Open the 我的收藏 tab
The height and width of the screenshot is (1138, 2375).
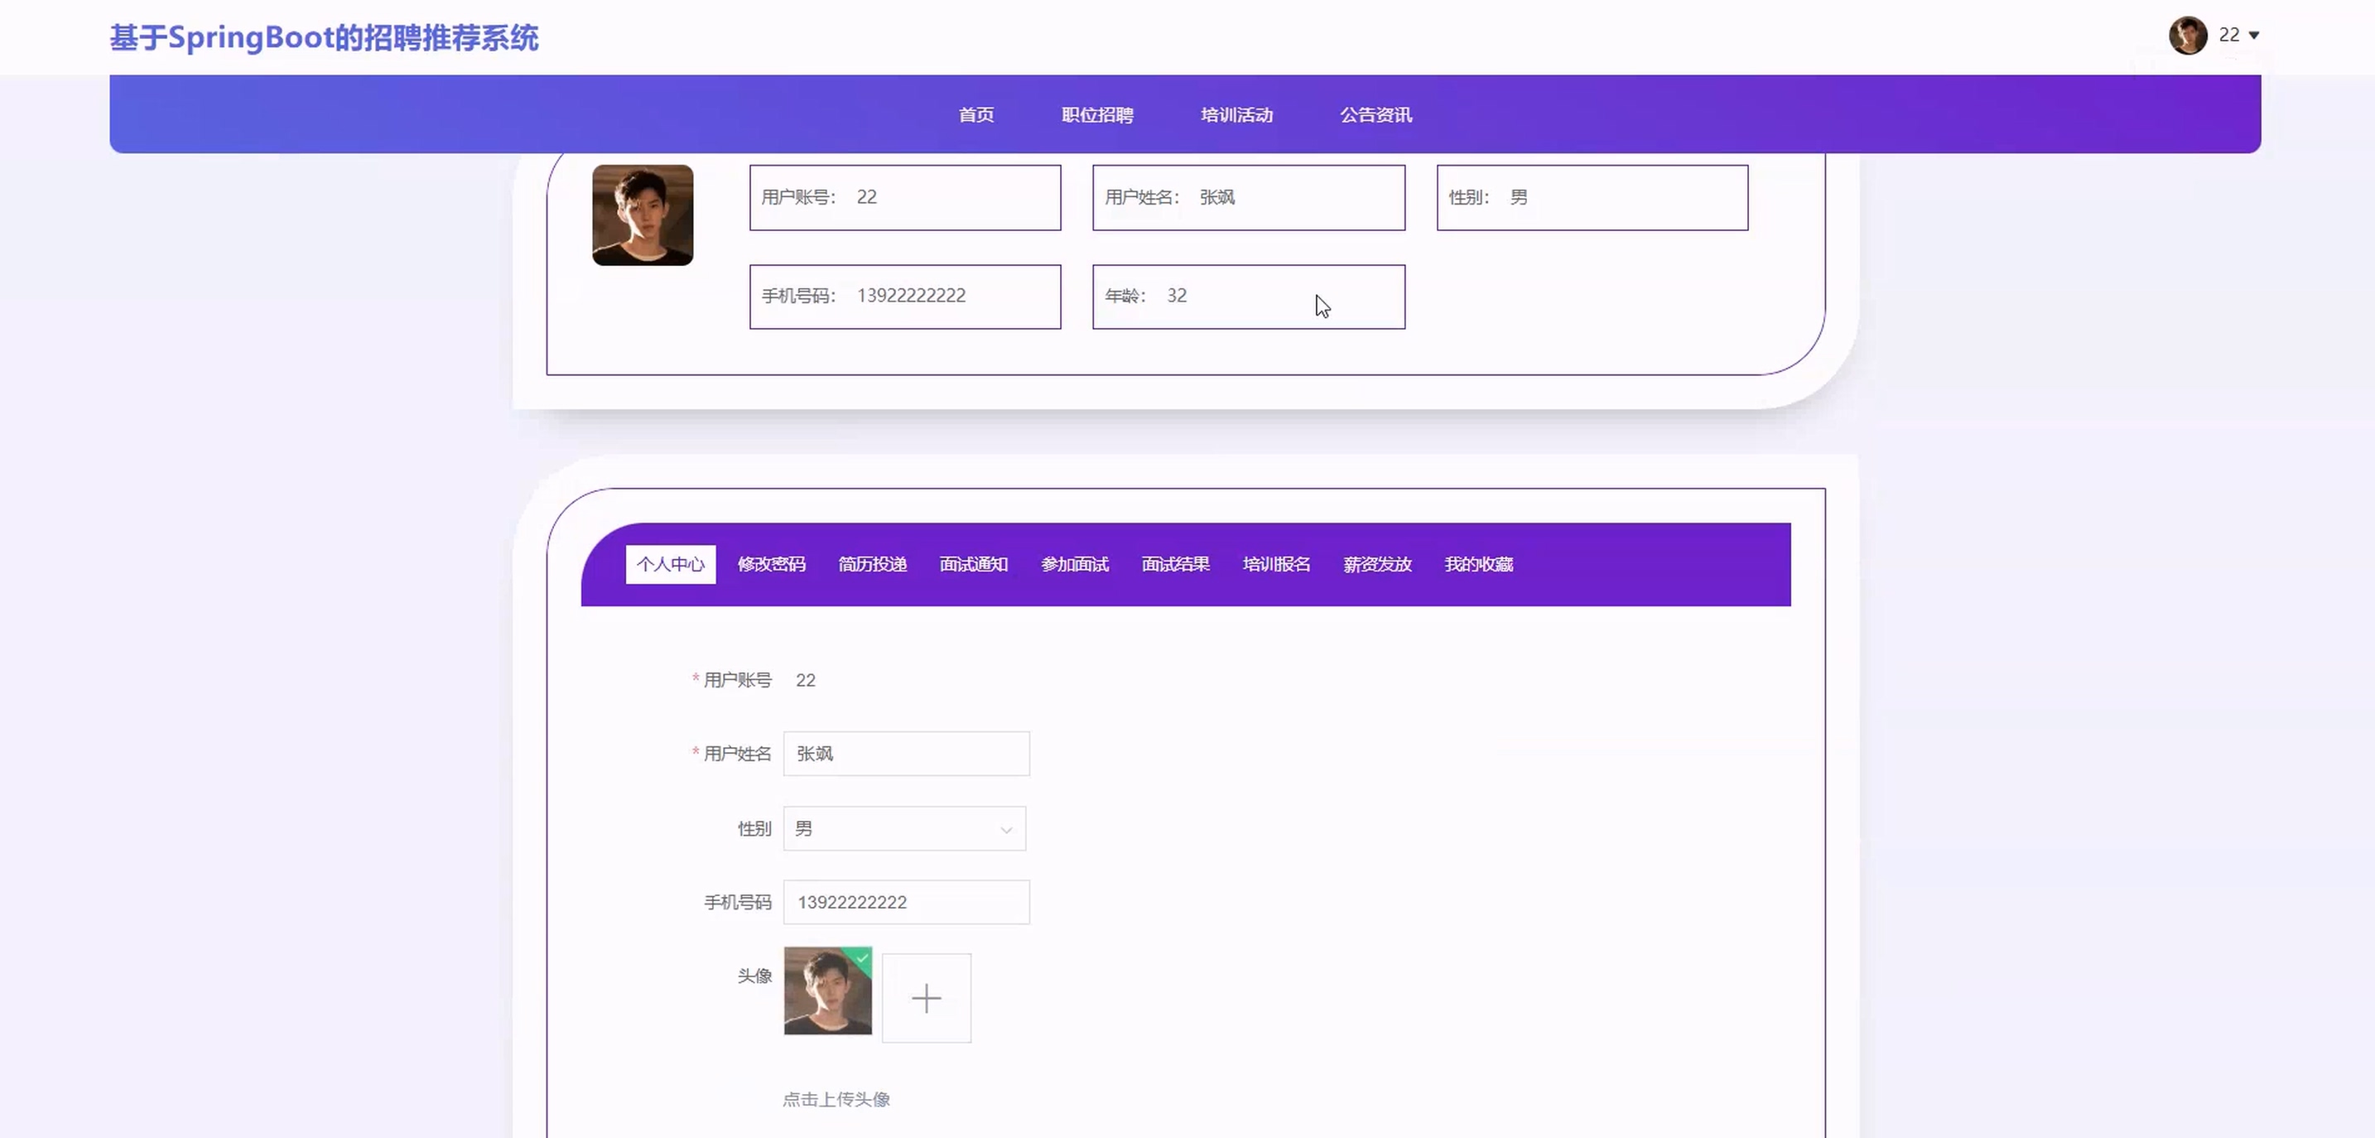pos(1478,563)
